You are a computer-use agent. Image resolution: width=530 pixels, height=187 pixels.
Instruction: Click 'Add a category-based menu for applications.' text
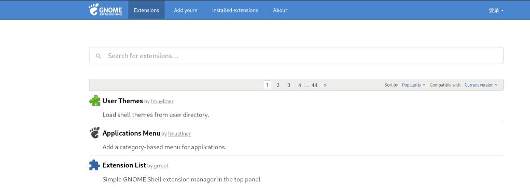click(164, 147)
